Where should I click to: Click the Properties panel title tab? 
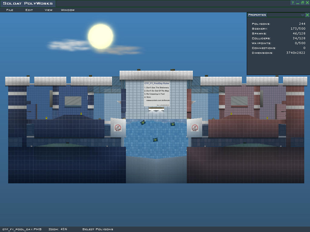click(x=257, y=15)
